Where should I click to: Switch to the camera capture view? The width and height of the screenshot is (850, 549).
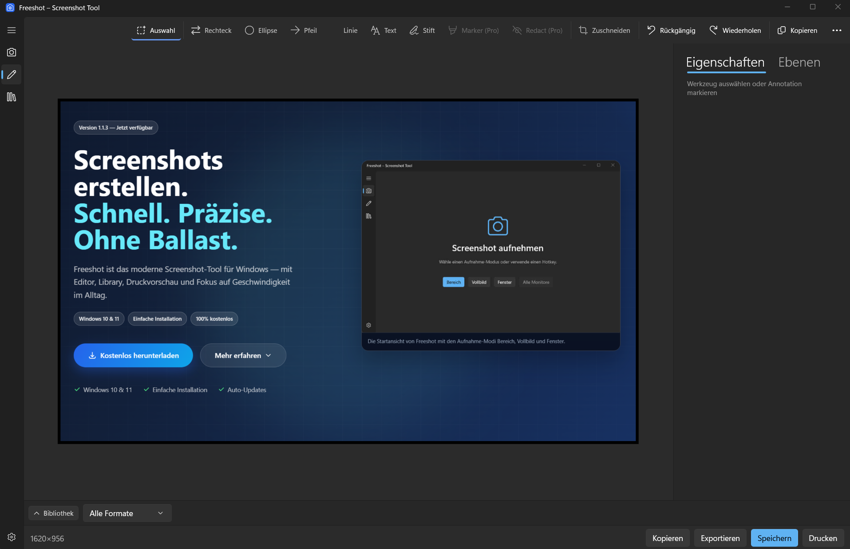[x=12, y=52]
